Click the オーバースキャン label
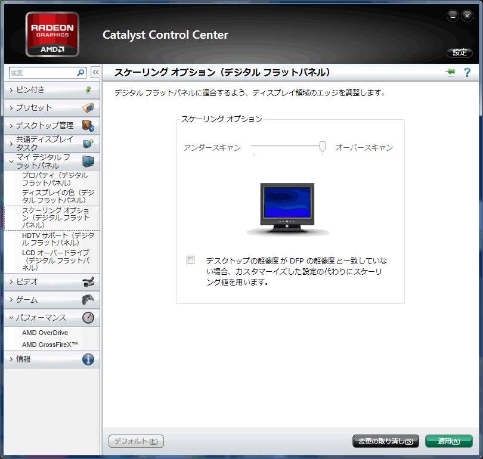 tap(364, 148)
